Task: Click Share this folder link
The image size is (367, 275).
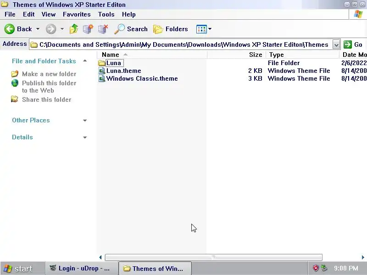Action: [x=47, y=99]
